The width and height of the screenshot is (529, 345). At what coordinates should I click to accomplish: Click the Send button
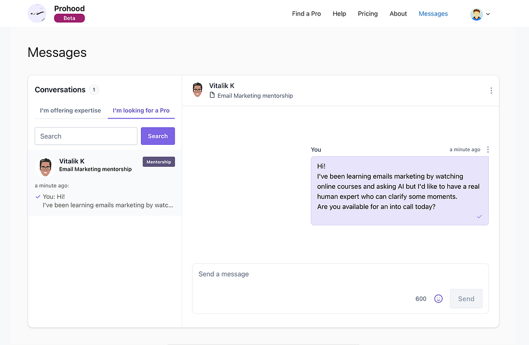click(466, 299)
